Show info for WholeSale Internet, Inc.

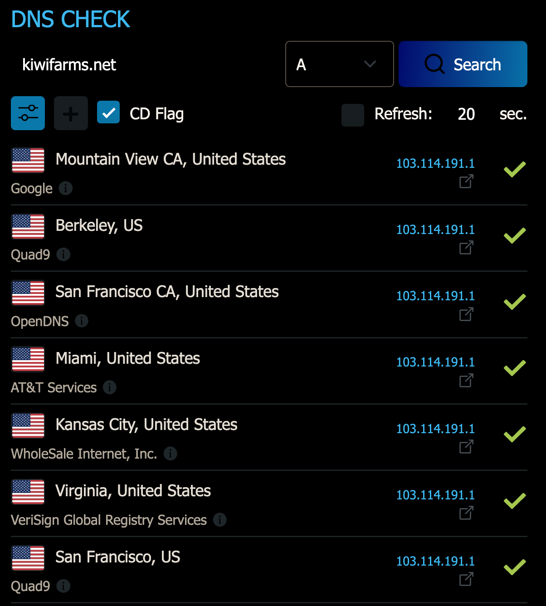tap(171, 453)
